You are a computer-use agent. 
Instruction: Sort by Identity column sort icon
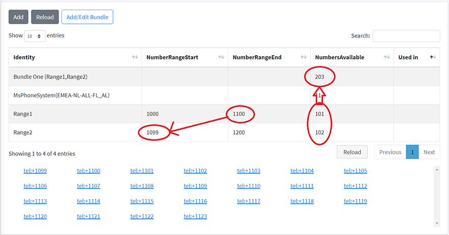135,58
